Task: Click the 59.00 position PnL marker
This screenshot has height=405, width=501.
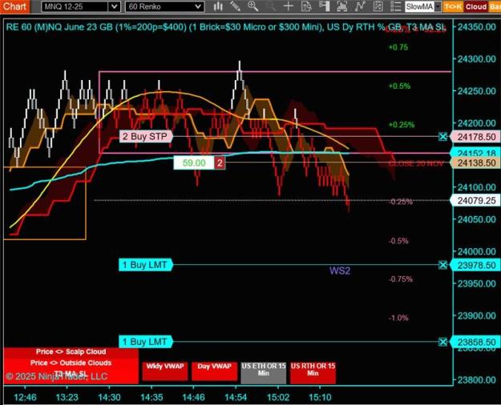Action: pos(194,163)
